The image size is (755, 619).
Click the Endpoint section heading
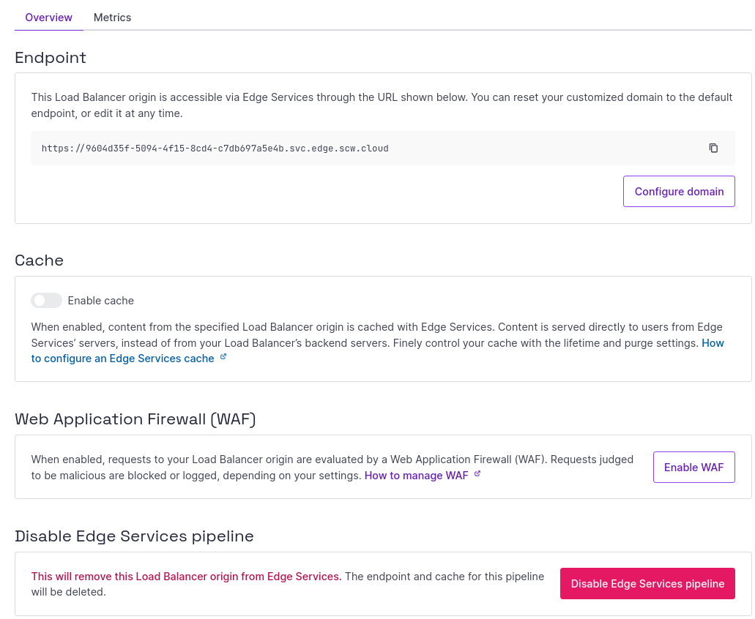coord(50,57)
